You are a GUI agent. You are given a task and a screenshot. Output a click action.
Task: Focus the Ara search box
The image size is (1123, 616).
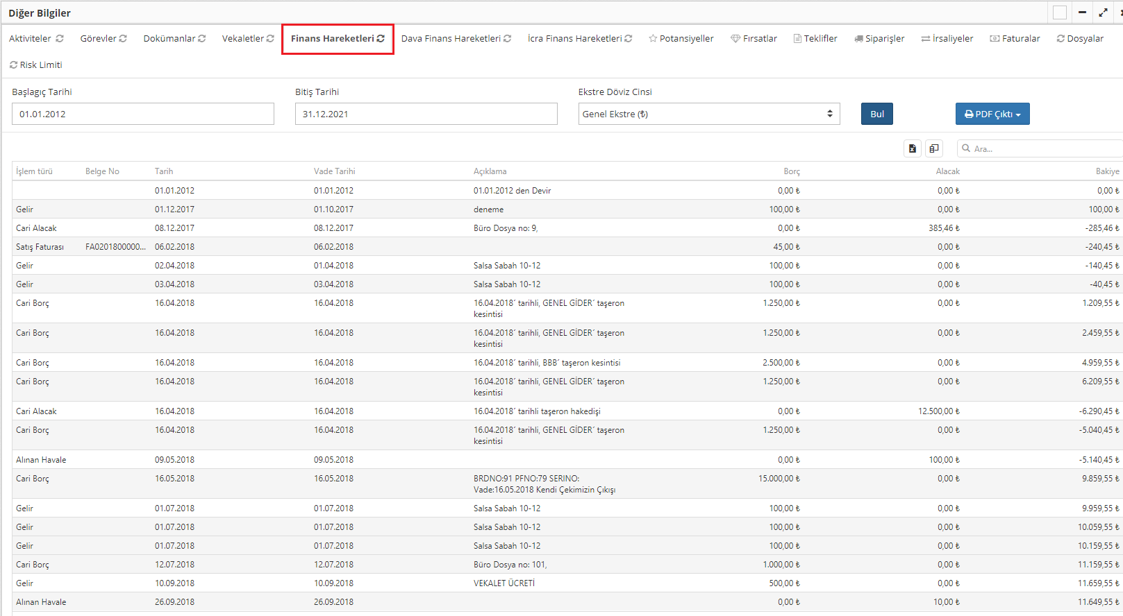coord(1042,148)
